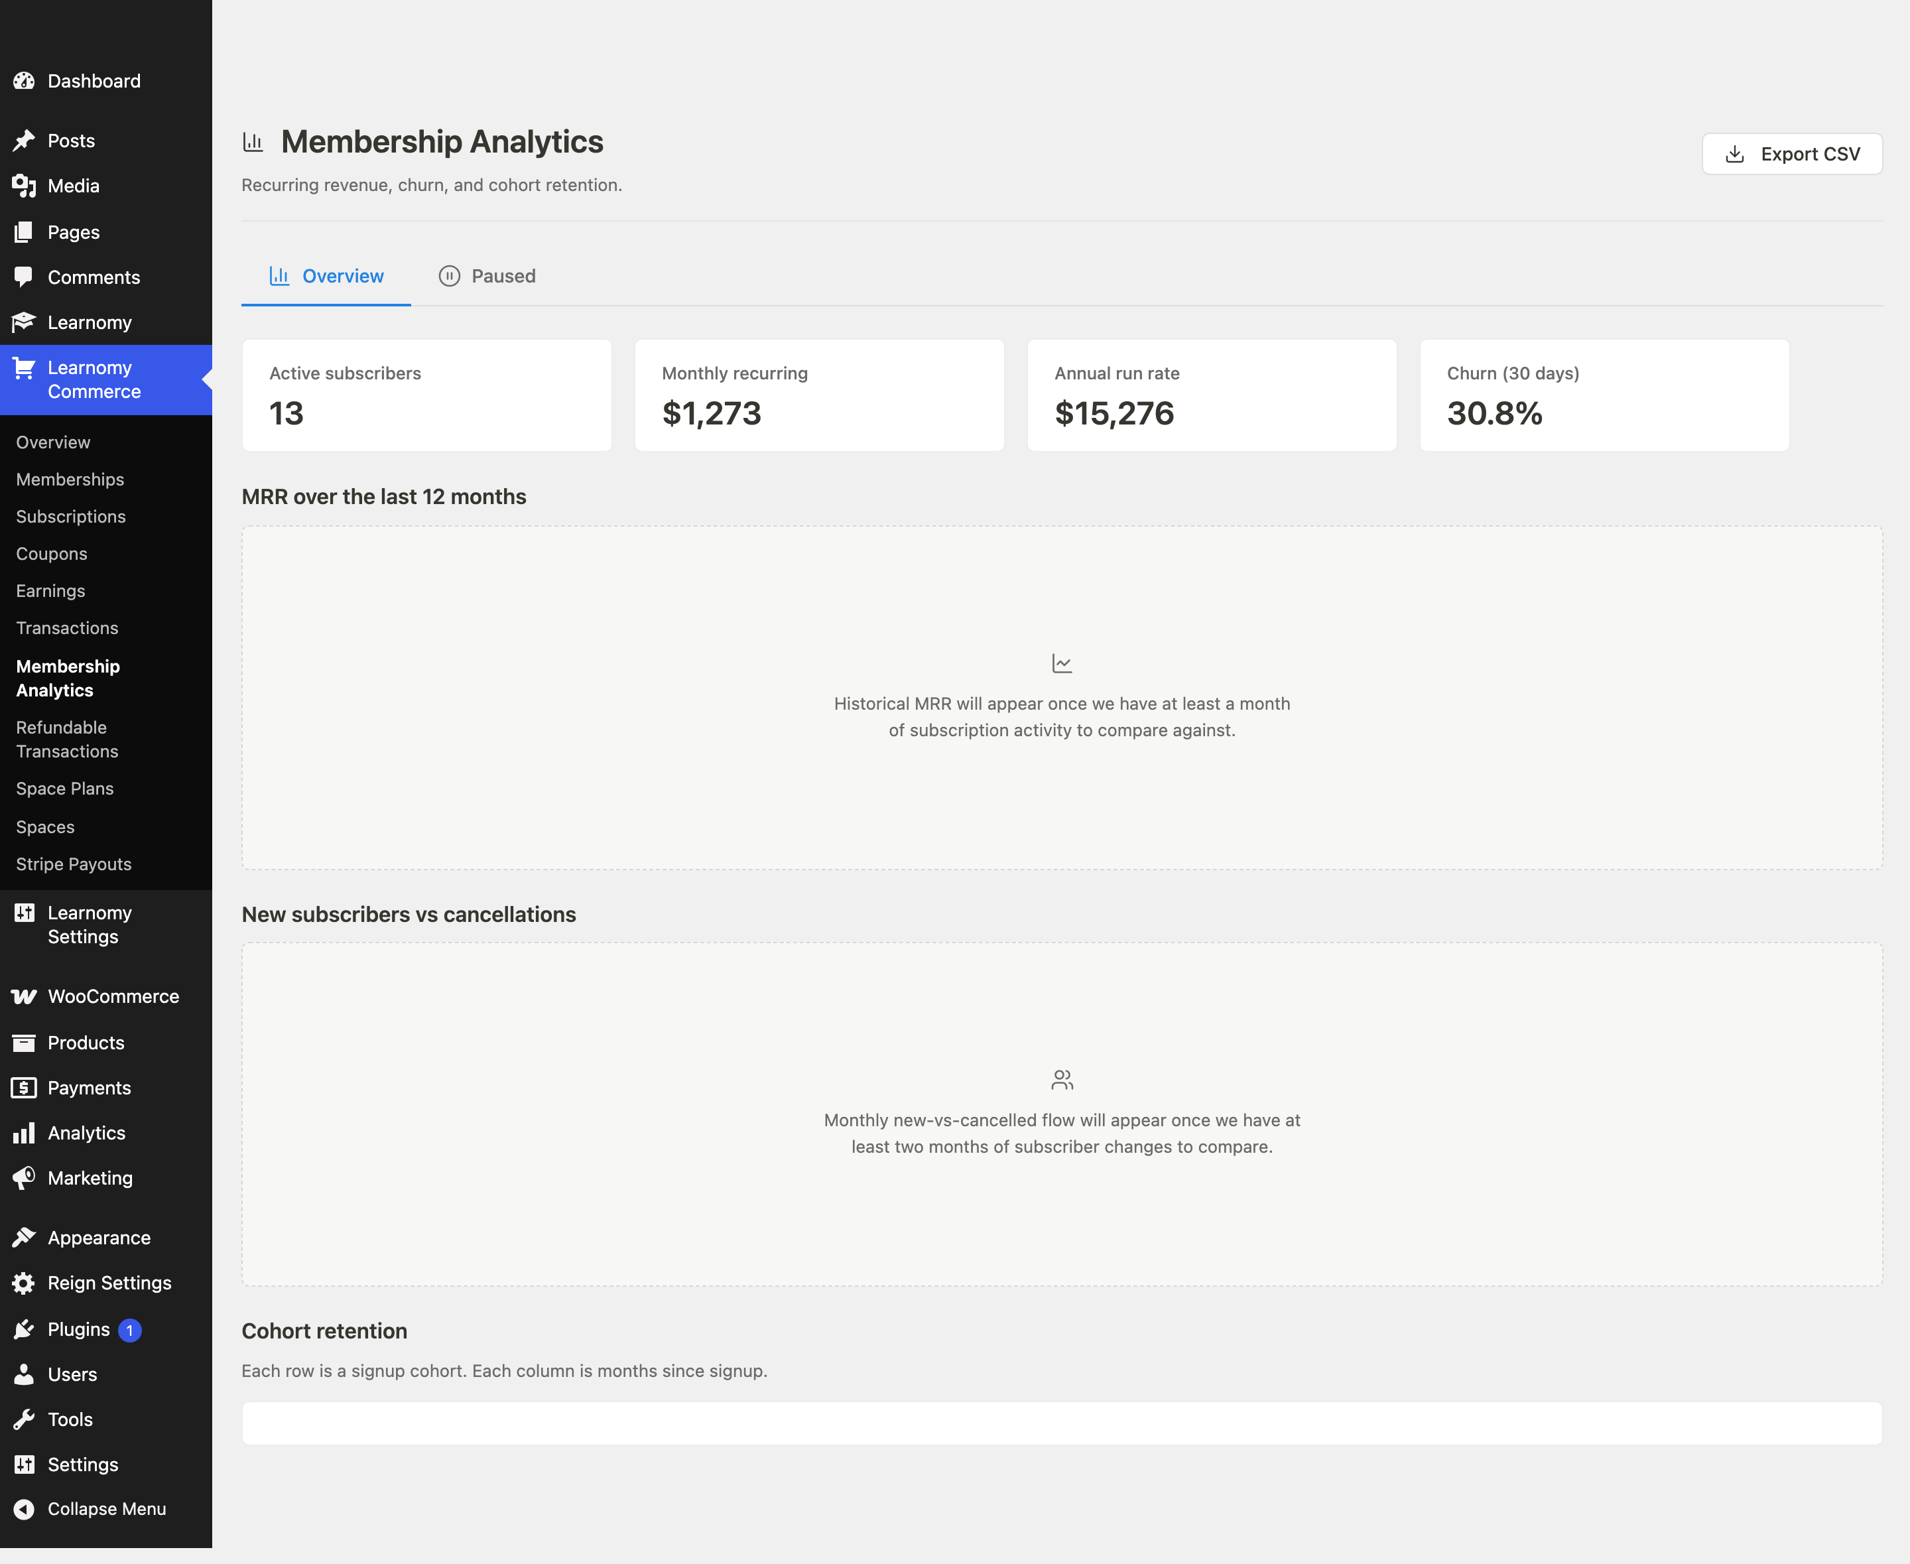Select Membership Analytics submenu item
This screenshot has width=1910, height=1564.
68,679
